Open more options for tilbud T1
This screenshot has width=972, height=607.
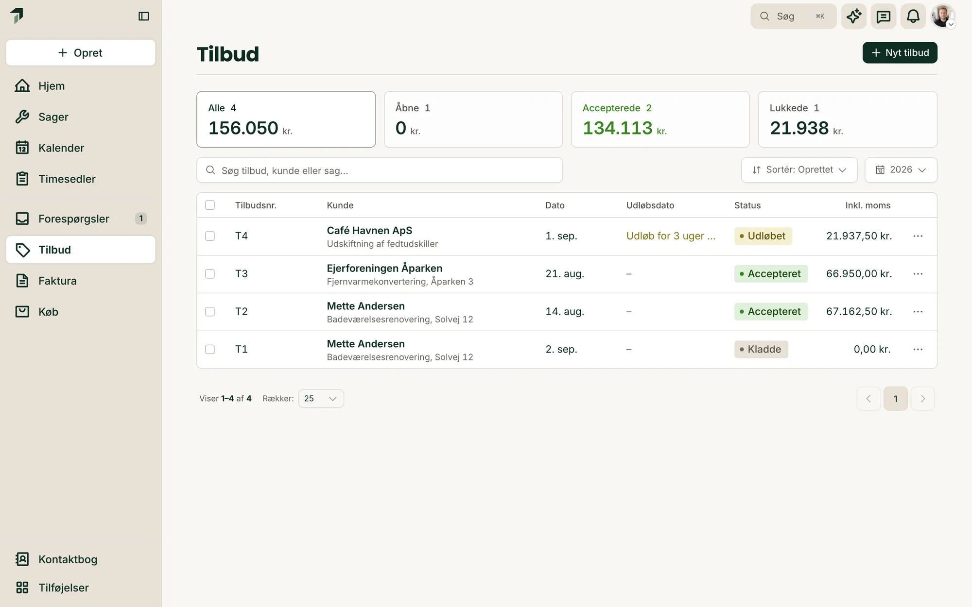coord(918,350)
